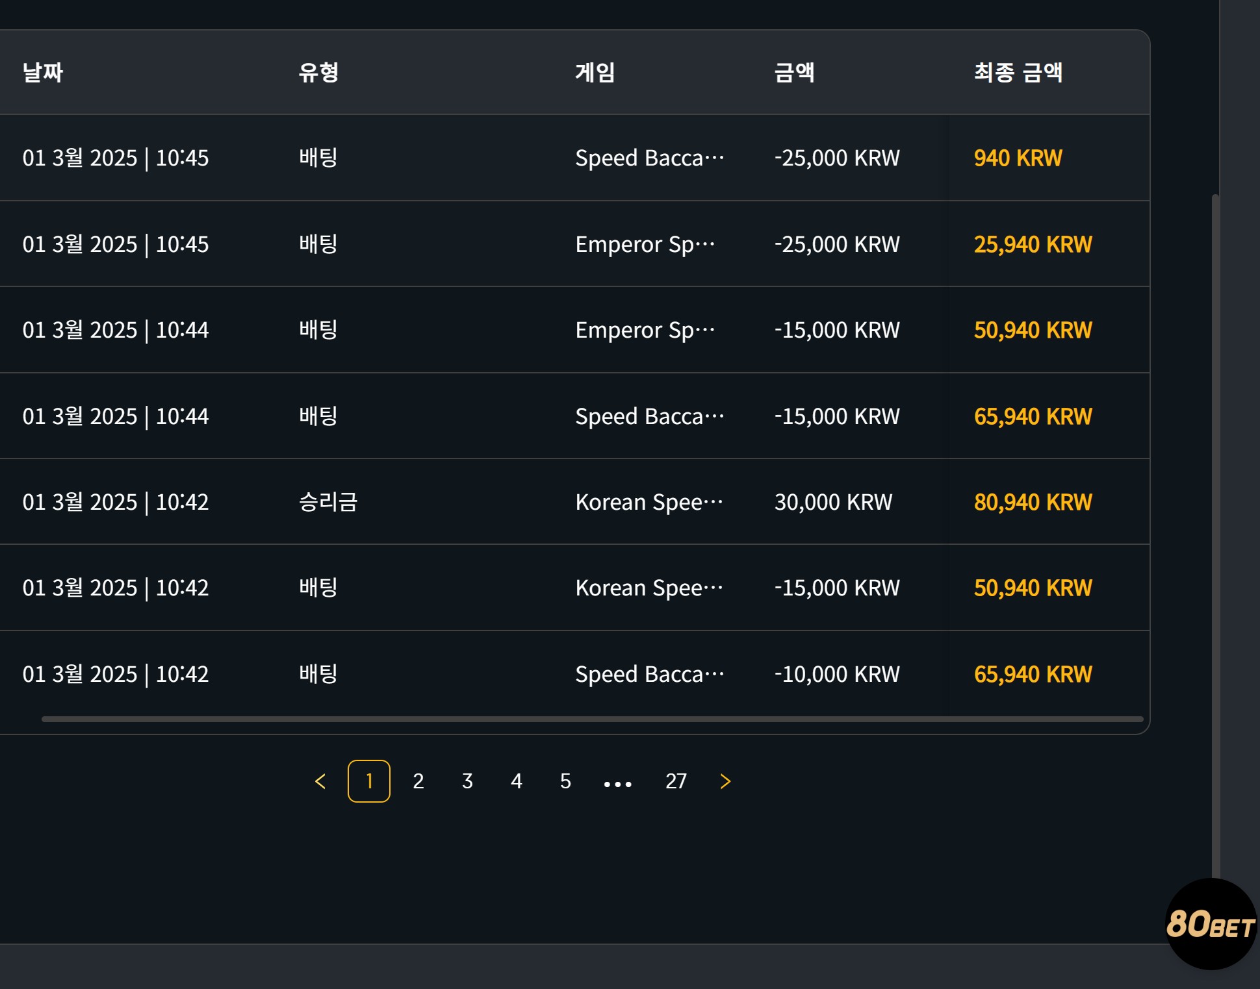Click the 게임 column header

(595, 72)
